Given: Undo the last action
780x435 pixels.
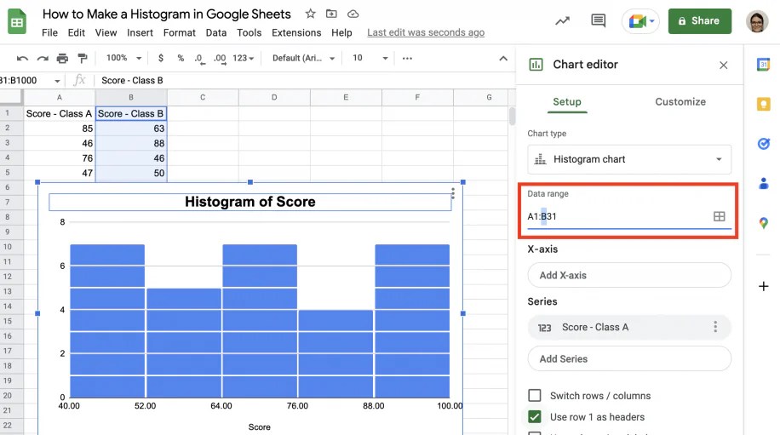Looking at the screenshot, I should pos(22,59).
